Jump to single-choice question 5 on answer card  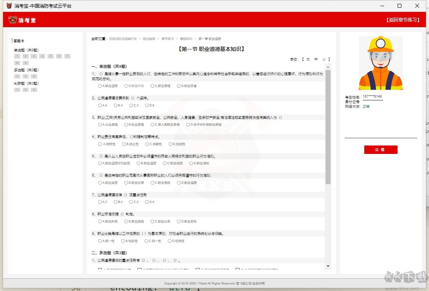pyautogui.click(x=50, y=56)
